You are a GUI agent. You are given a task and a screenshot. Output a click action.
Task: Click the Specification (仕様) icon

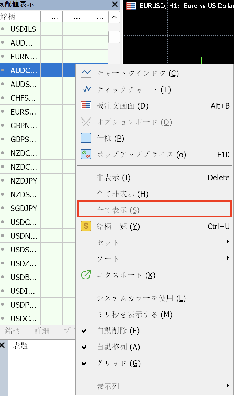(86, 138)
